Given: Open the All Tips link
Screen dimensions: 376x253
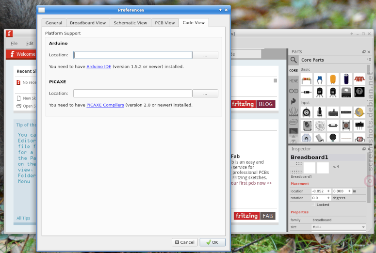Looking at the screenshot, I should pos(23,218).
